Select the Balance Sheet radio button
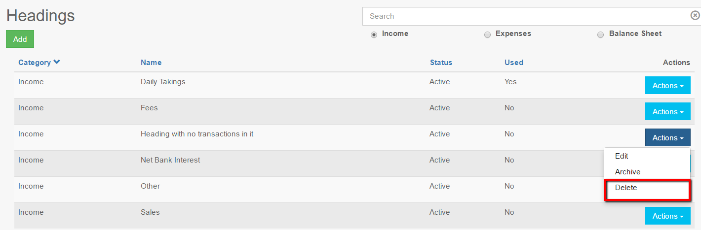701x230 pixels. pos(601,34)
